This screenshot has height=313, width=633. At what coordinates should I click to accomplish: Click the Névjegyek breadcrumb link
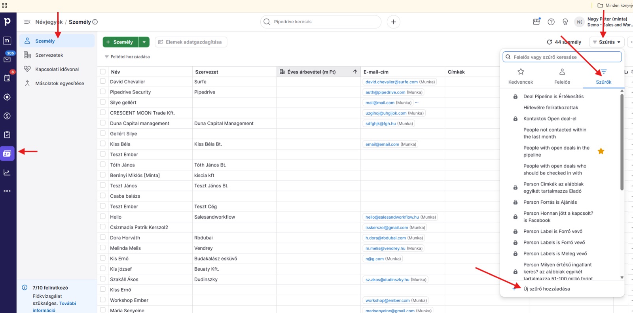49,22
